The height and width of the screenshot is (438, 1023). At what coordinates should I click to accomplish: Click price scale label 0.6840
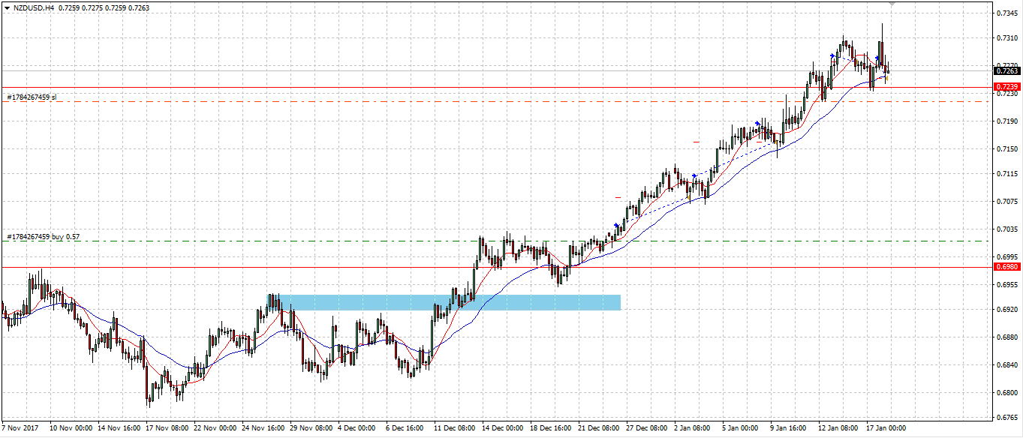(1007, 365)
